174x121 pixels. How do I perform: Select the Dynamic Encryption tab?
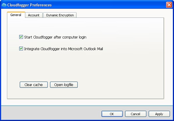coord(60,15)
